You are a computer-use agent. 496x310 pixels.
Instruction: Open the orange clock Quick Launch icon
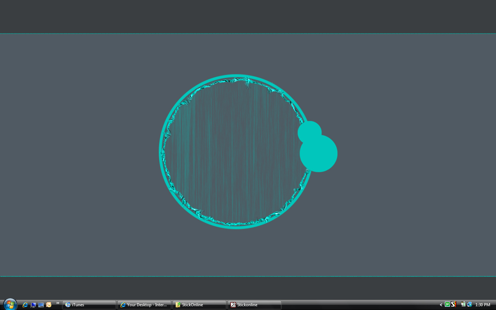pos(49,305)
